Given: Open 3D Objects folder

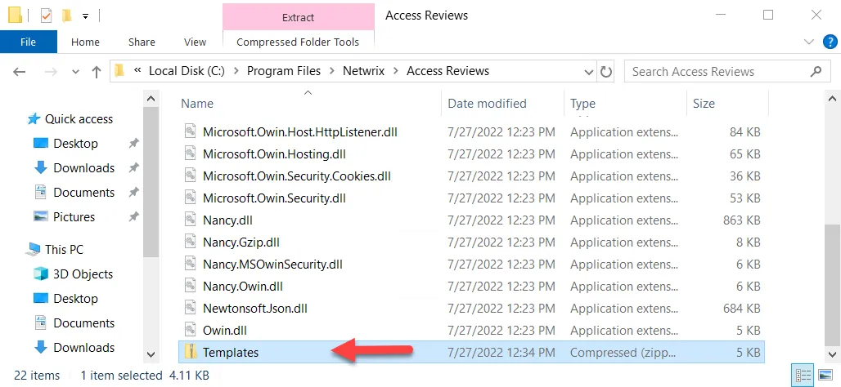Looking at the screenshot, I should pyautogui.click(x=83, y=274).
